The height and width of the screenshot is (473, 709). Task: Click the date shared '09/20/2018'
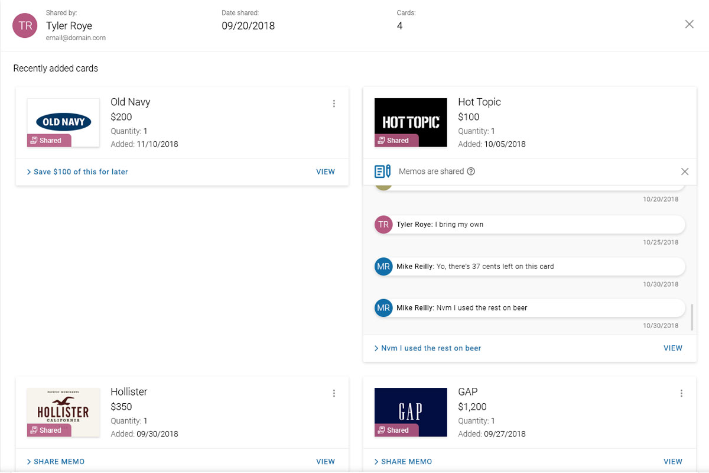tap(248, 25)
